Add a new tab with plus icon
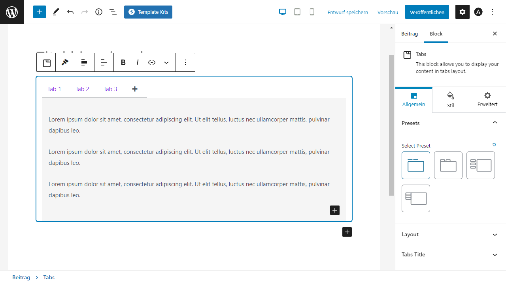 click(x=135, y=89)
